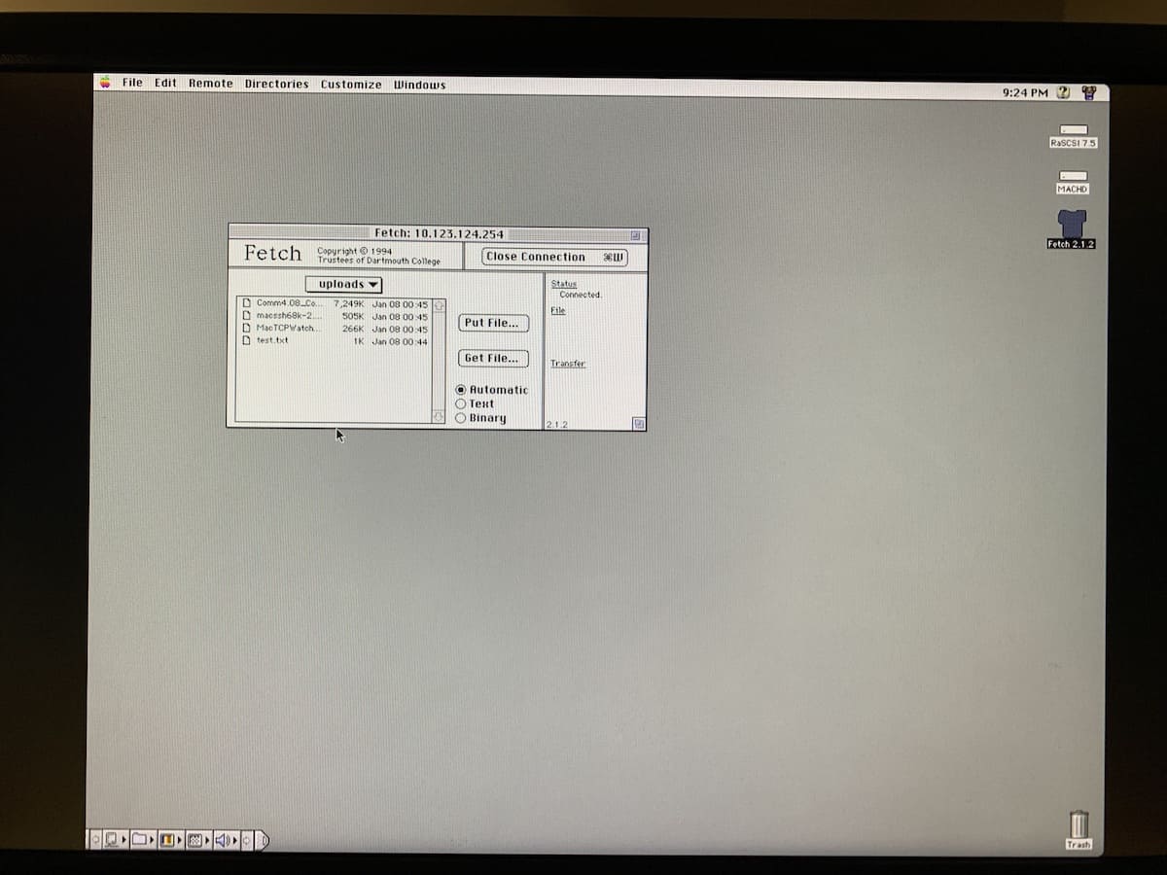
Task: Open the Remote menu
Action: click(x=210, y=84)
